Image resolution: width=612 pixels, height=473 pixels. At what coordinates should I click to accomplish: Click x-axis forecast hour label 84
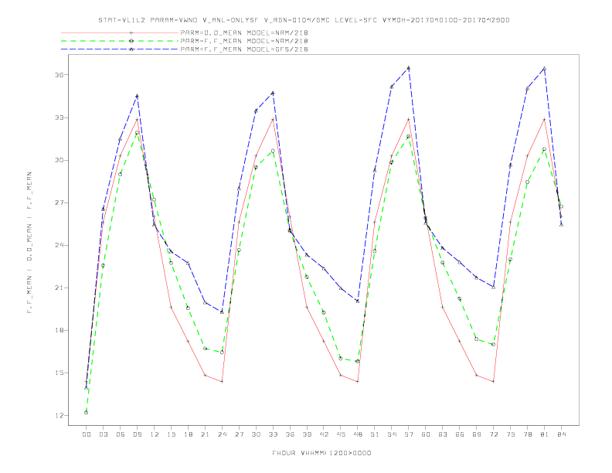[562, 434]
